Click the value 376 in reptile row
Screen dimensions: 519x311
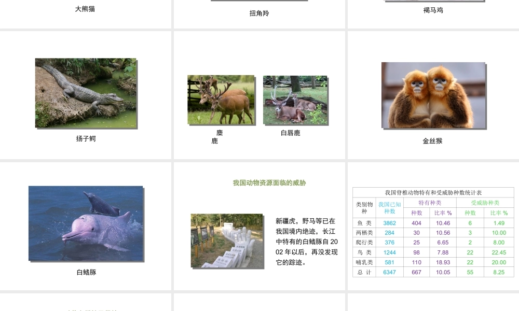coord(390,242)
